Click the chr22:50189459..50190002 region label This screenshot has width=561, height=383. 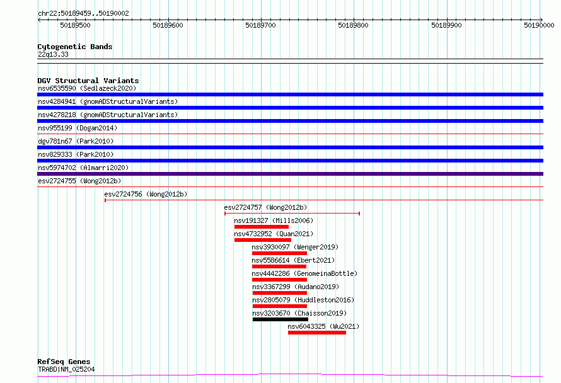pos(83,14)
